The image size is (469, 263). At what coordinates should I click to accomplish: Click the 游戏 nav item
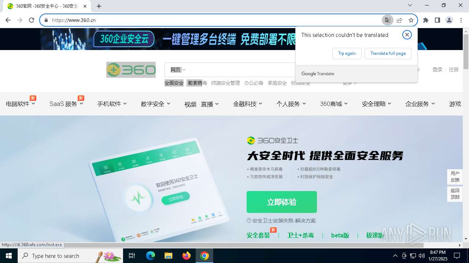(x=455, y=104)
